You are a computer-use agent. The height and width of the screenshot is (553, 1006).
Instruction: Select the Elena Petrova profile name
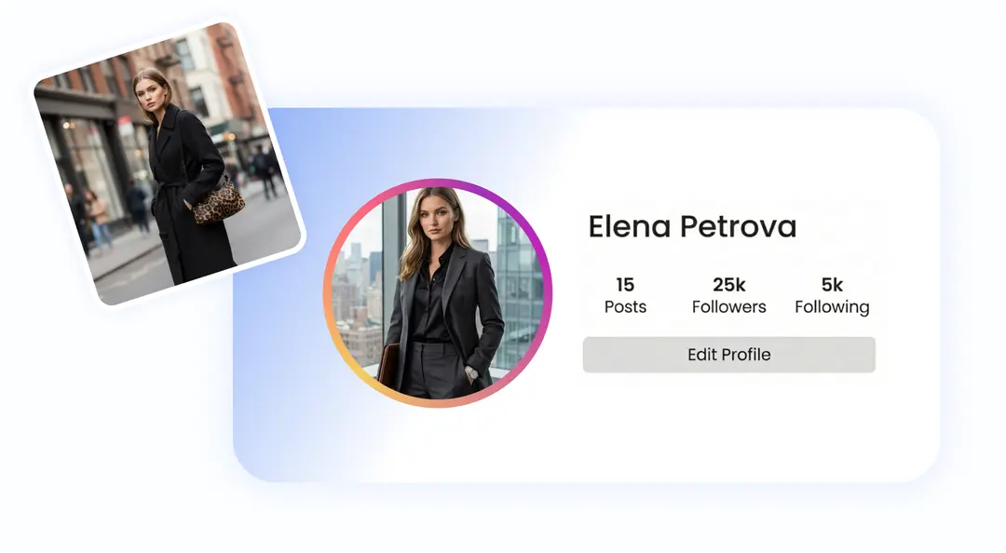click(x=692, y=226)
